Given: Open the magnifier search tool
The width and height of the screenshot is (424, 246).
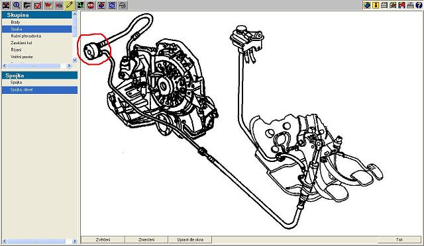Looking at the screenshot, I should pyautogui.click(x=17, y=5).
